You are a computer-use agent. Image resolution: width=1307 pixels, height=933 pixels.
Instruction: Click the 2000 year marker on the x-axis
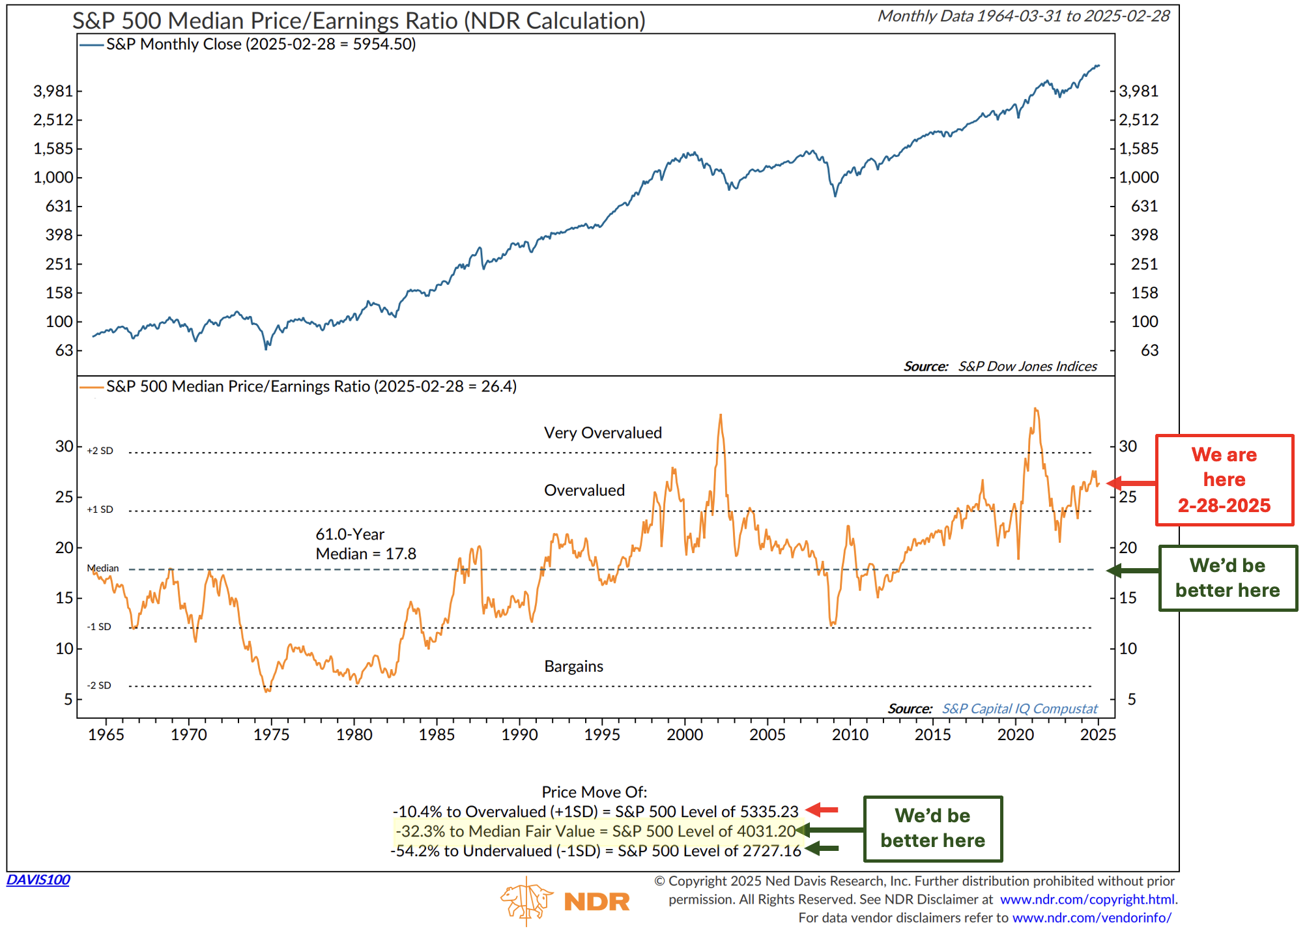685,734
